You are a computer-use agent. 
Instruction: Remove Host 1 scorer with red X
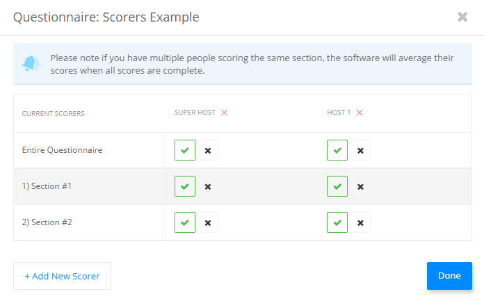tap(360, 113)
